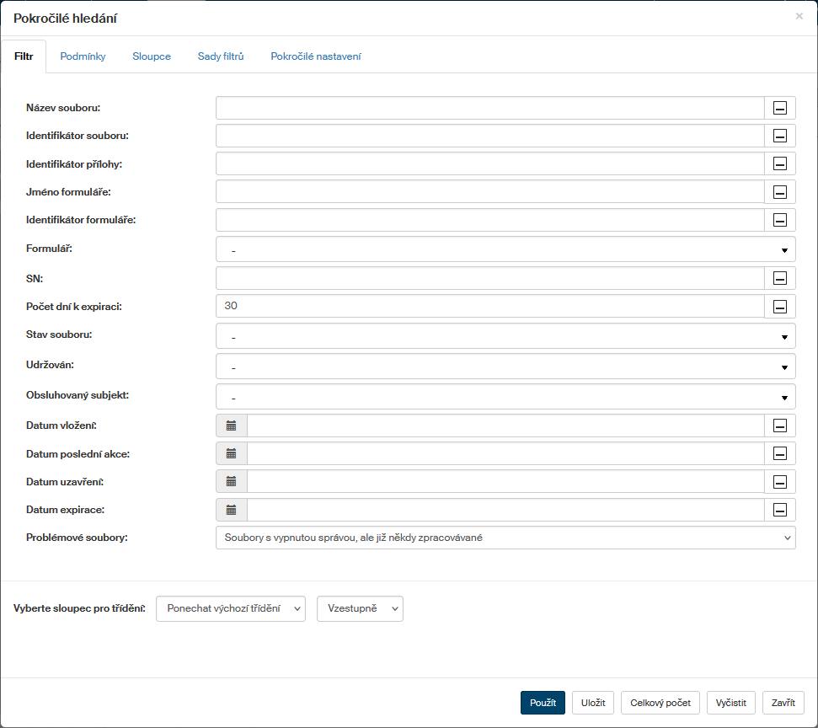Switch to the Podmínky tab
The height and width of the screenshot is (728, 818).
click(x=83, y=56)
